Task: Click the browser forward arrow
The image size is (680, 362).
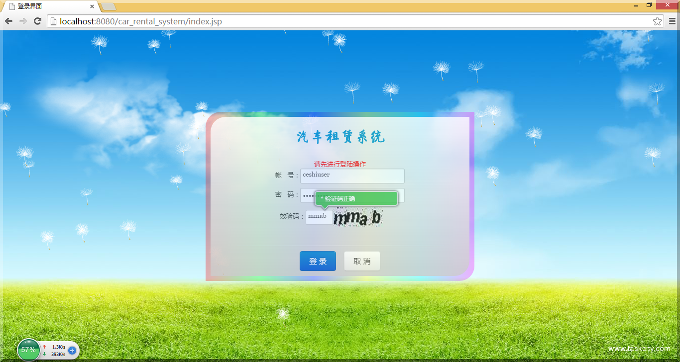Action: click(x=23, y=21)
